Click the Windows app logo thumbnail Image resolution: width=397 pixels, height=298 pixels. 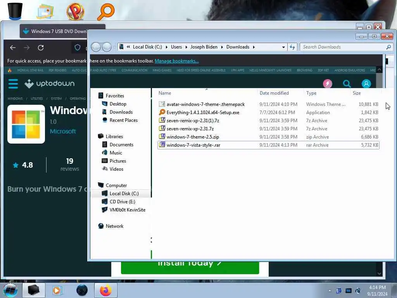click(x=26, y=124)
